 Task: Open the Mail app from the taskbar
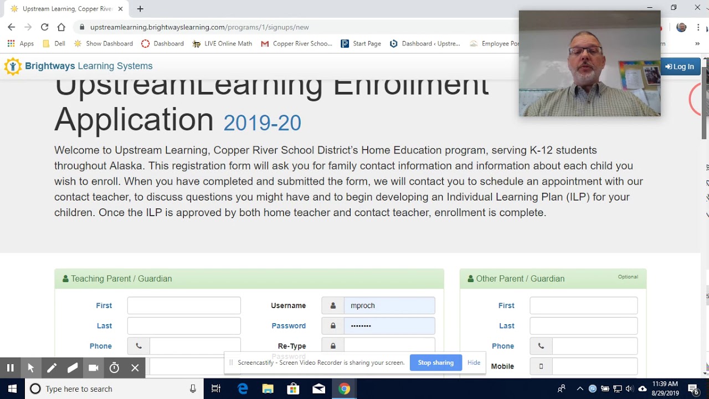click(319, 389)
